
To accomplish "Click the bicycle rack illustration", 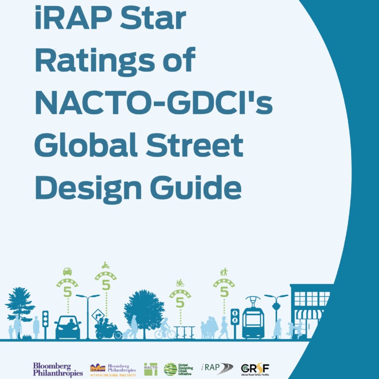I will coord(184,332).
